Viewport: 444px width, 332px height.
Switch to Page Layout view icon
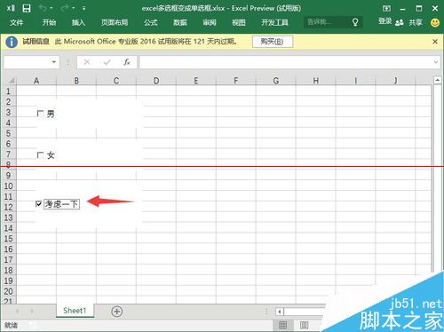[x=304, y=325]
